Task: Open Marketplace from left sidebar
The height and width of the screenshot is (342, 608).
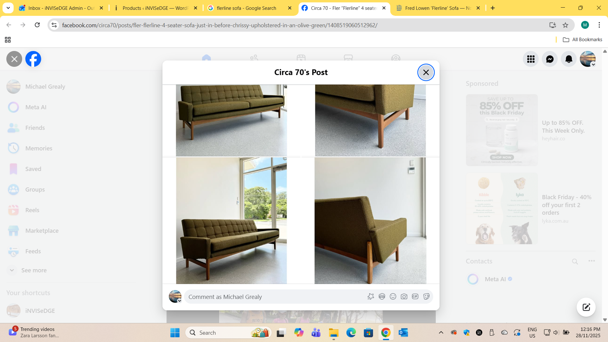Action: tap(42, 231)
